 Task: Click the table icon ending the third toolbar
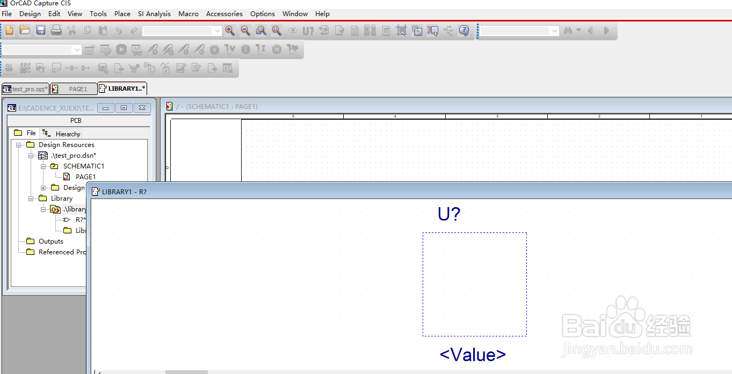click(228, 68)
